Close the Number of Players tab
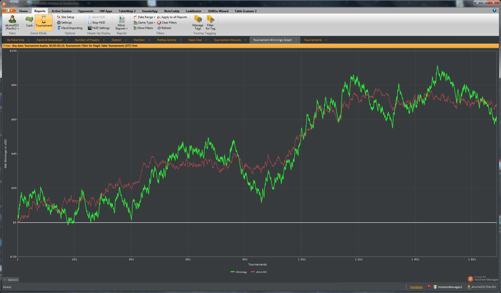 click(104, 40)
